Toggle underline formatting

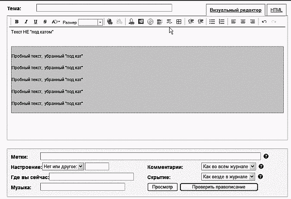pyautogui.click(x=35, y=22)
